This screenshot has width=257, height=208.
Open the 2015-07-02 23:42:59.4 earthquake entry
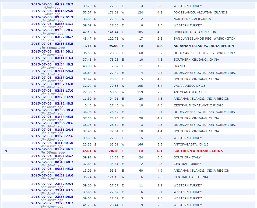(x=52, y=184)
